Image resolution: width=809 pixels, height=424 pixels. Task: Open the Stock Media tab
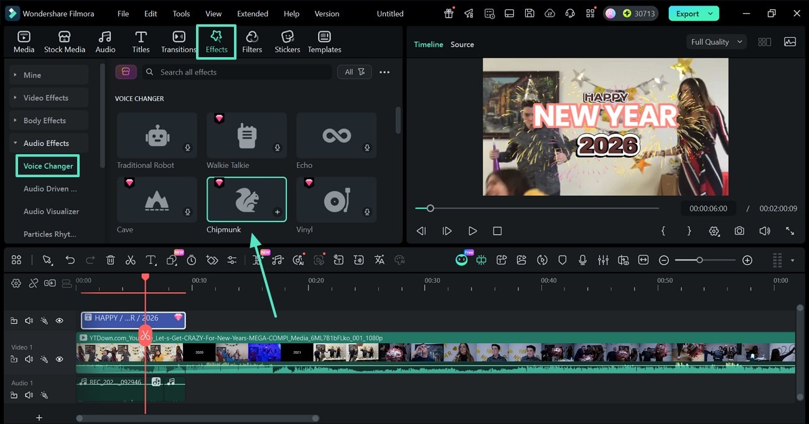[x=65, y=42]
